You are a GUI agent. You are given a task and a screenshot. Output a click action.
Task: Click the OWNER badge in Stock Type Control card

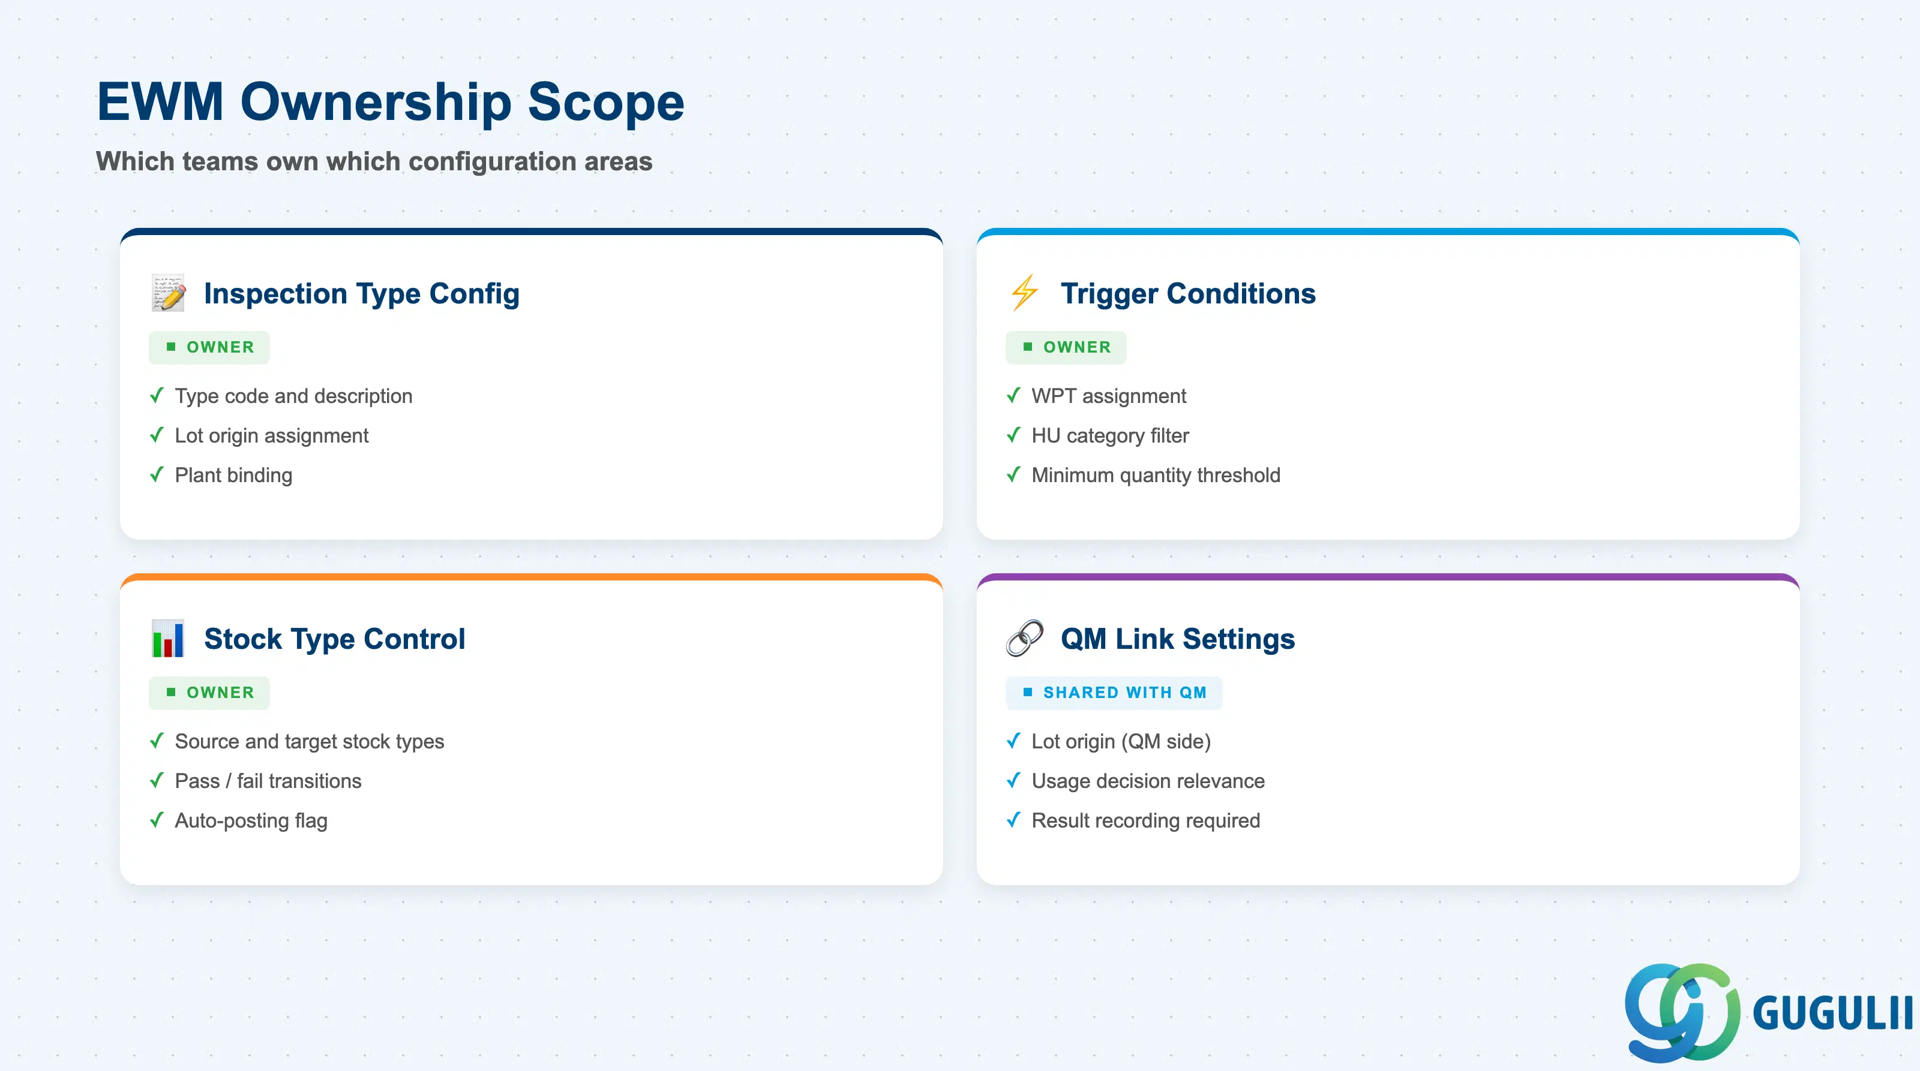pyautogui.click(x=209, y=693)
